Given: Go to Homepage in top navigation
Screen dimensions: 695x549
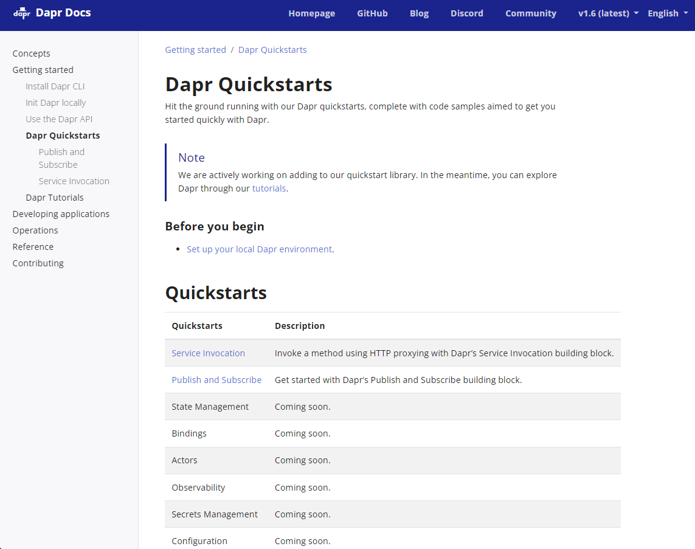Looking at the screenshot, I should (x=311, y=13).
